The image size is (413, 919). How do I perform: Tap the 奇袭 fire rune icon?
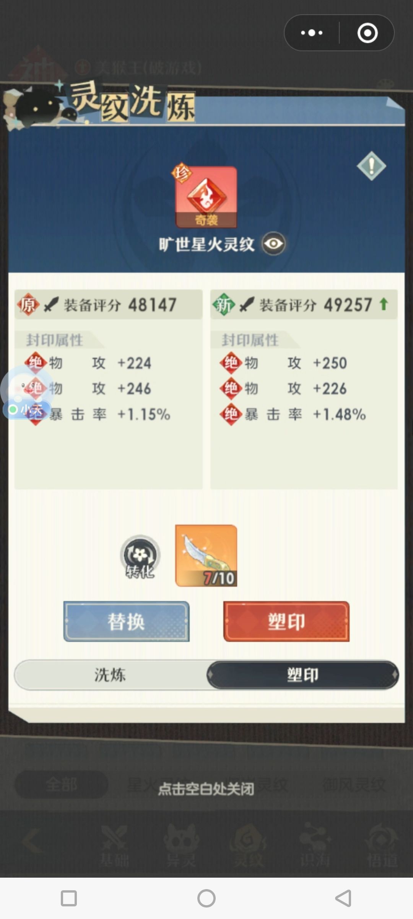pos(206,197)
